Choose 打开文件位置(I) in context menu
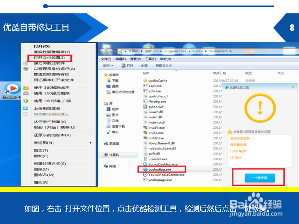Image resolution: width=299 pixels, height=224 pixels. (x=49, y=57)
